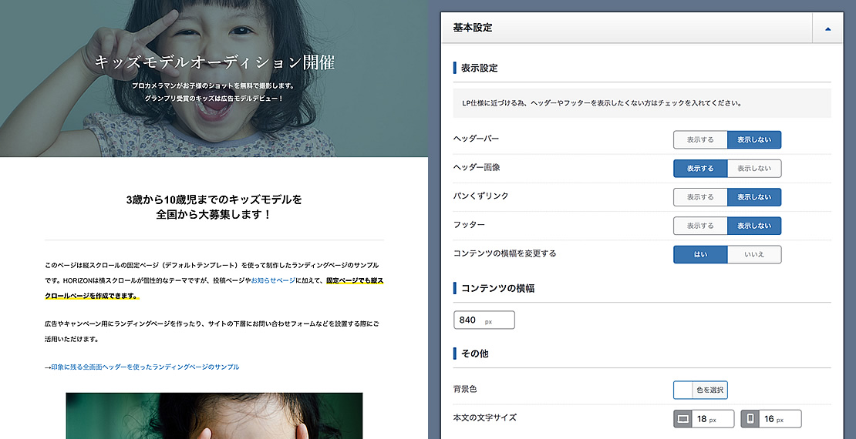Set フッター to 表示しない

[x=754, y=226]
